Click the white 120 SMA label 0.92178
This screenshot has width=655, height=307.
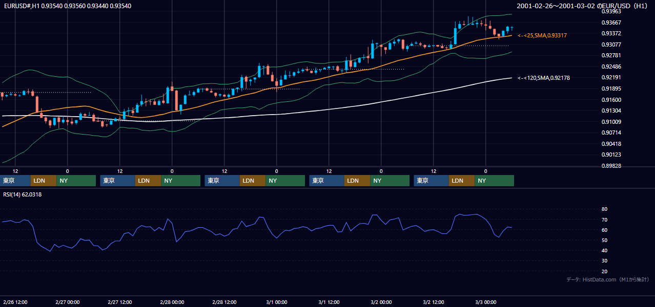(x=544, y=78)
